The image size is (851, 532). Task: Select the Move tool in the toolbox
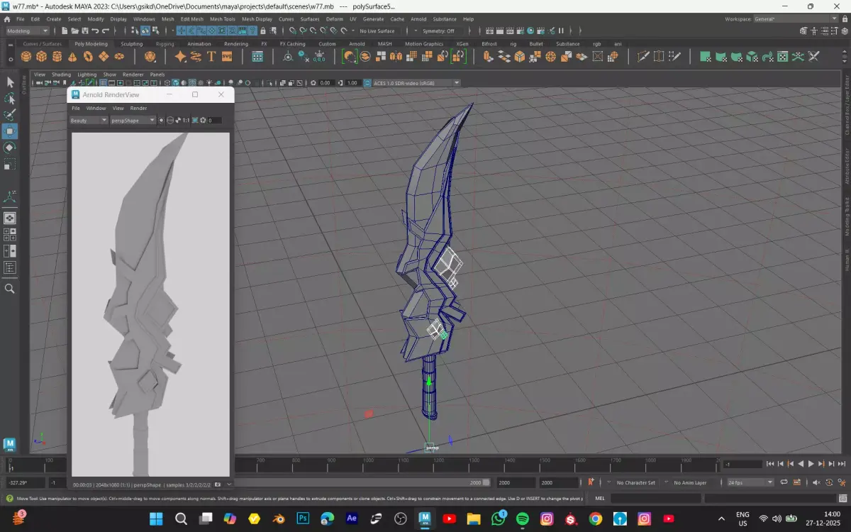[x=10, y=131]
